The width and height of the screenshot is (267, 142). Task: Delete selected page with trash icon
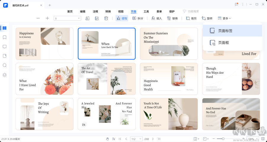[x=106, y=18]
